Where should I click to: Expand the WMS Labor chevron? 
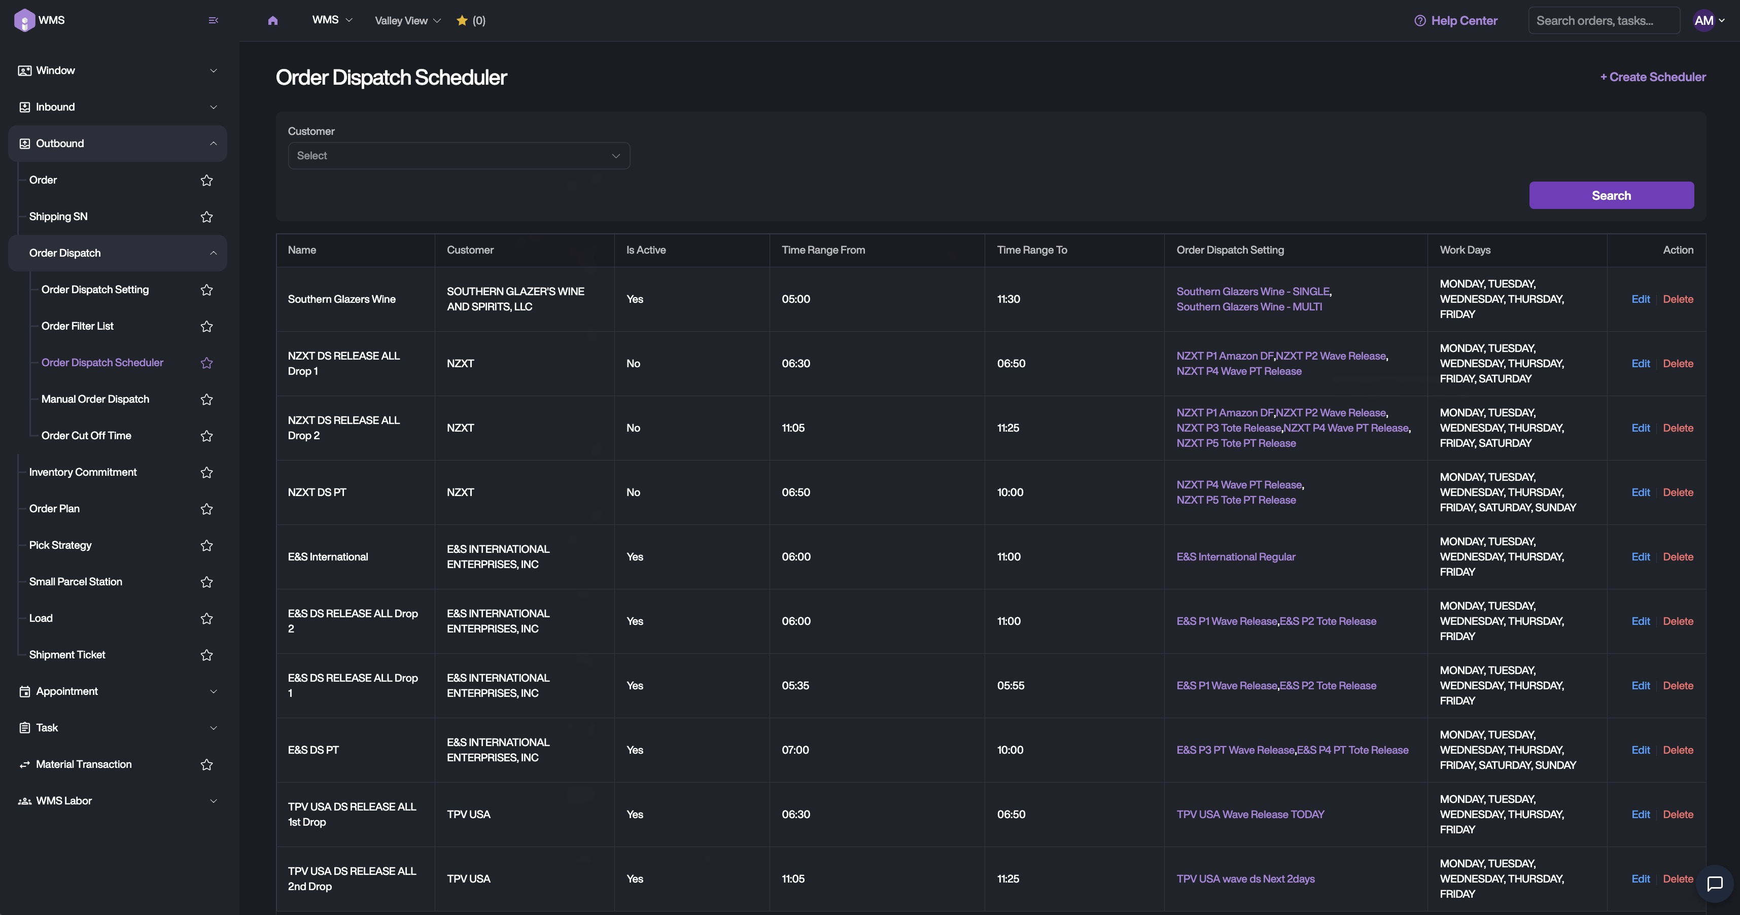coord(214,800)
